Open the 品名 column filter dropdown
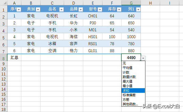The width and height of the screenshot is (183, 112). (61, 9)
